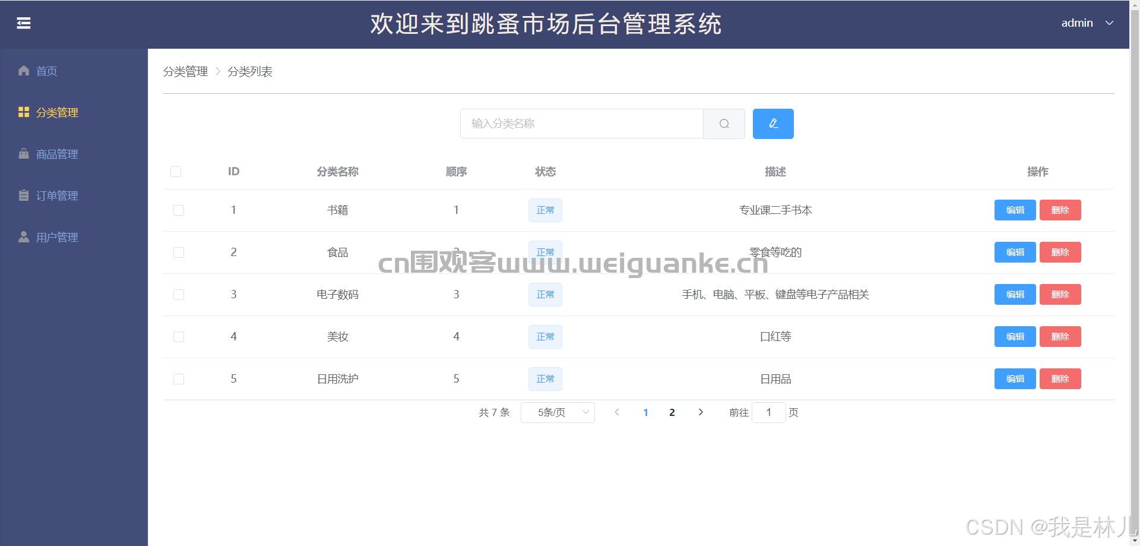Select the 分类管理 menu item
Screen dimensions: 1140x546
[57, 112]
